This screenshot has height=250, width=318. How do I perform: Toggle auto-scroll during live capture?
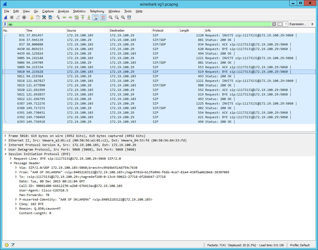coord(95,17)
